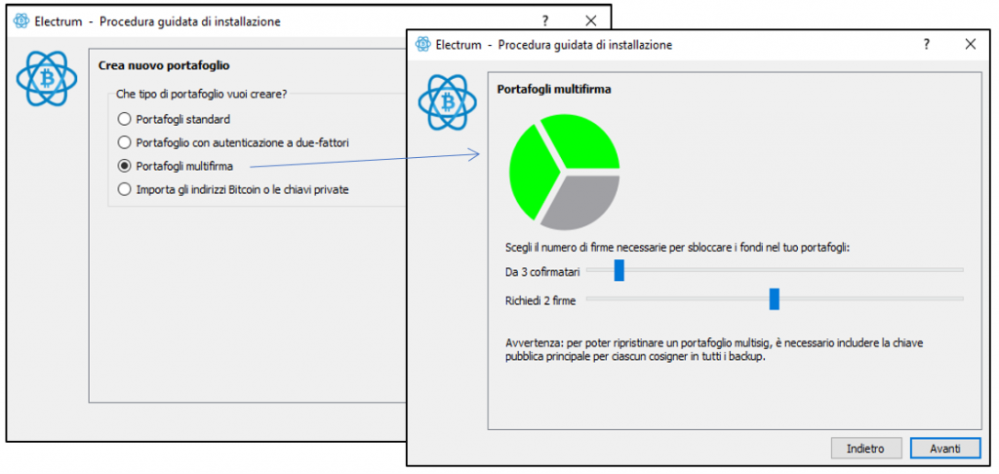Click the large Electrum logo in the create wallet dialog
Screen dimensions: 999x474
point(47,79)
